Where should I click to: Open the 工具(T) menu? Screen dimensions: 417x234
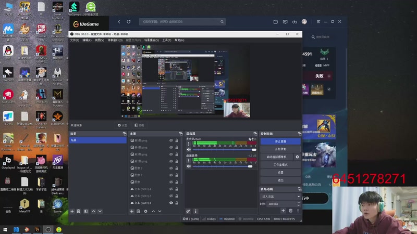pos(167,40)
